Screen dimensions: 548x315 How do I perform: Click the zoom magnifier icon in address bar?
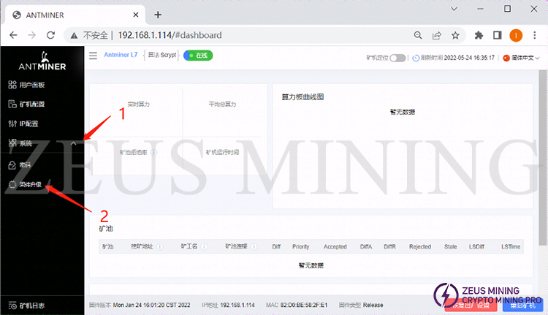click(x=418, y=35)
